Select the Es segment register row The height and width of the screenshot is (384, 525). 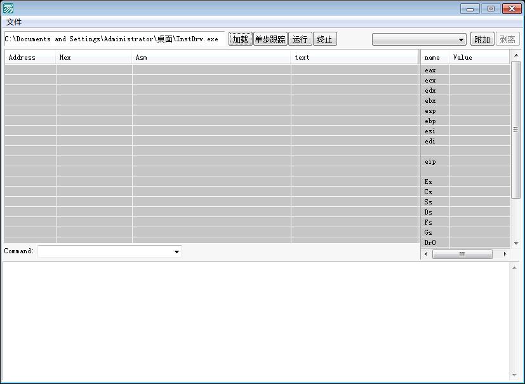click(465, 182)
